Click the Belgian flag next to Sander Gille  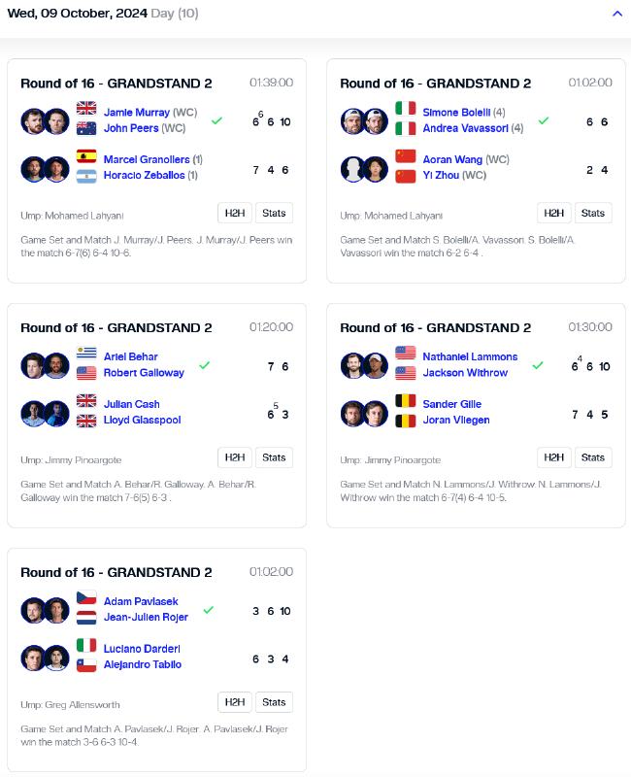[x=405, y=400]
